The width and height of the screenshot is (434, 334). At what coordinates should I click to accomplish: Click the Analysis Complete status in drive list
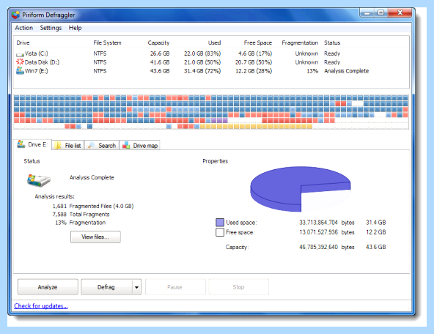(x=346, y=71)
